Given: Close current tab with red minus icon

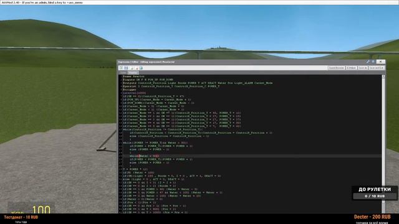Looking at the screenshot, I should pos(137,68).
